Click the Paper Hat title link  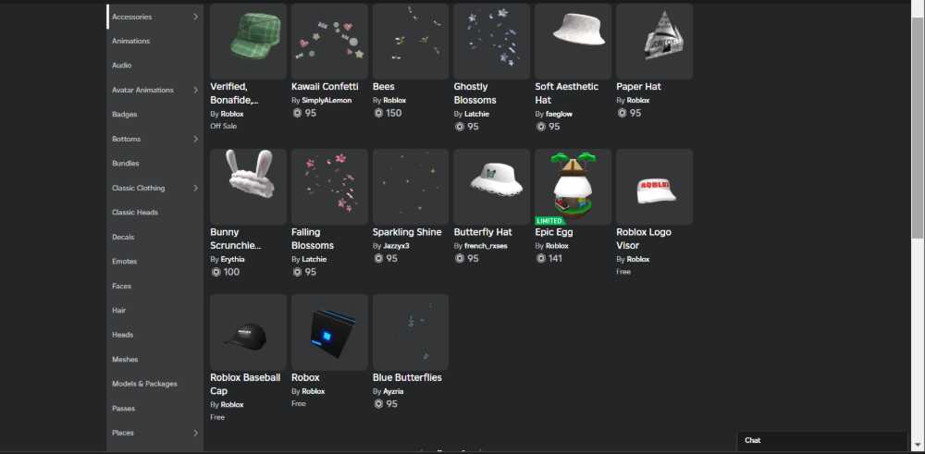point(638,87)
